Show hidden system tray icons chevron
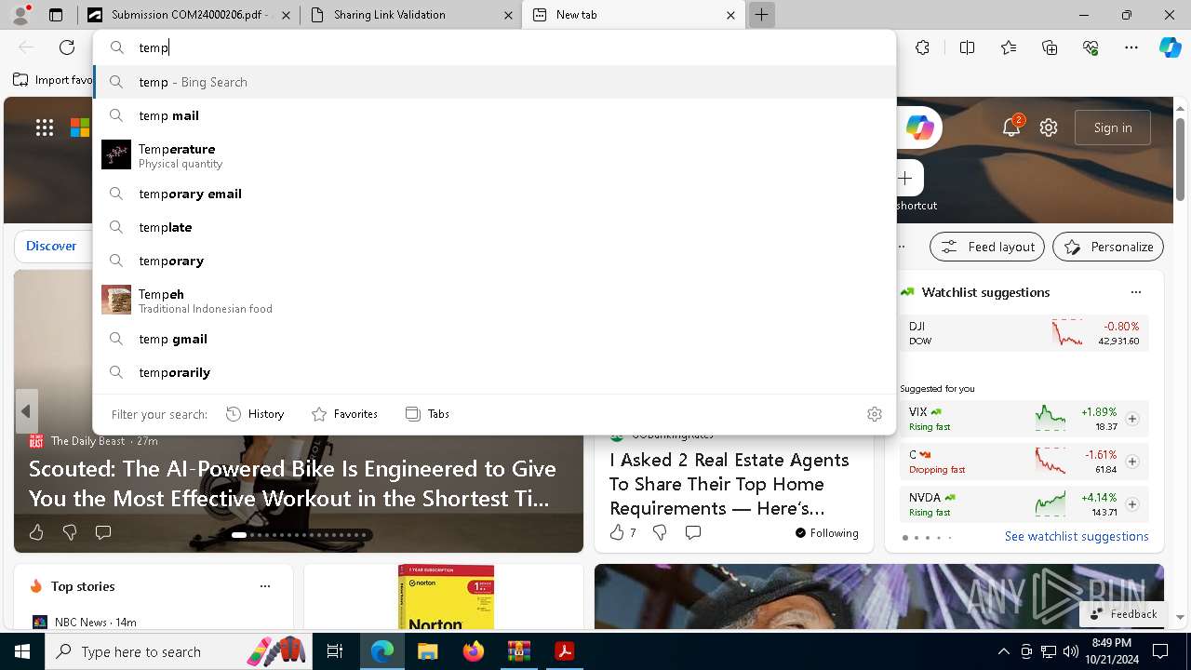The height and width of the screenshot is (670, 1191). point(1003,651)
